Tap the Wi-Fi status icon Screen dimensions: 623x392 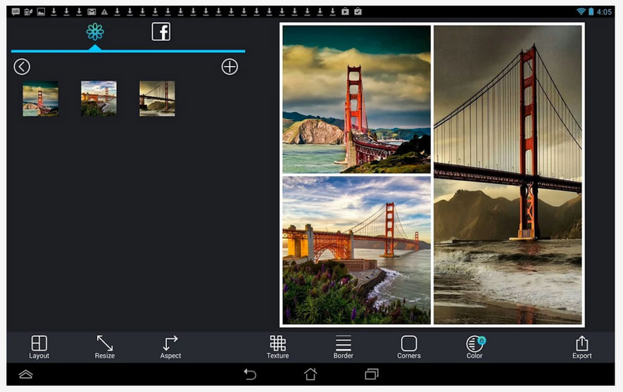pos(581,11)
